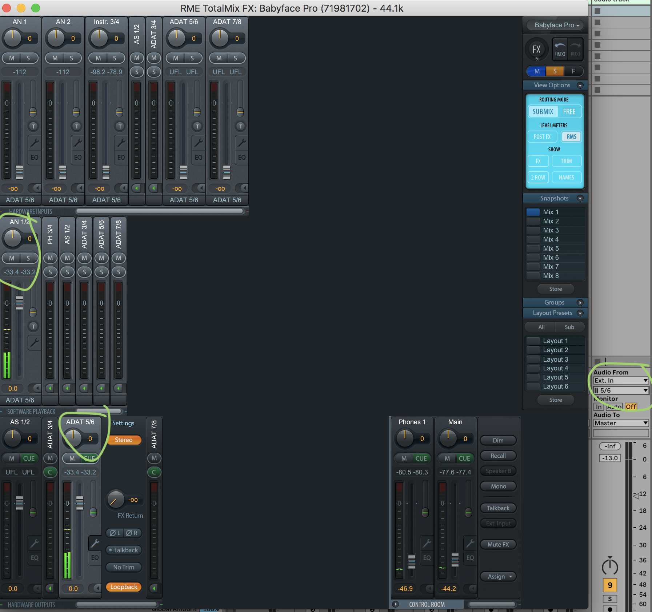
Task: Open EQ panel on hardware input ADAT 7/8
Action: click(x=242, y=158)
